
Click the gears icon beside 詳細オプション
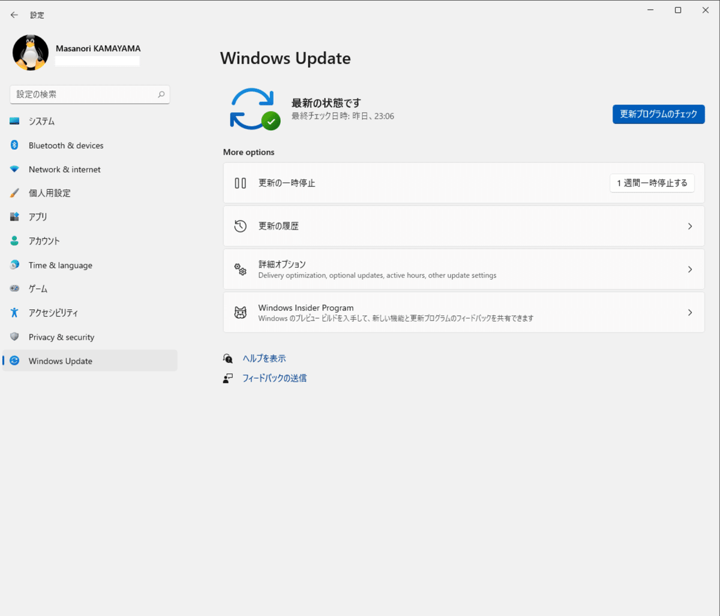241,269
